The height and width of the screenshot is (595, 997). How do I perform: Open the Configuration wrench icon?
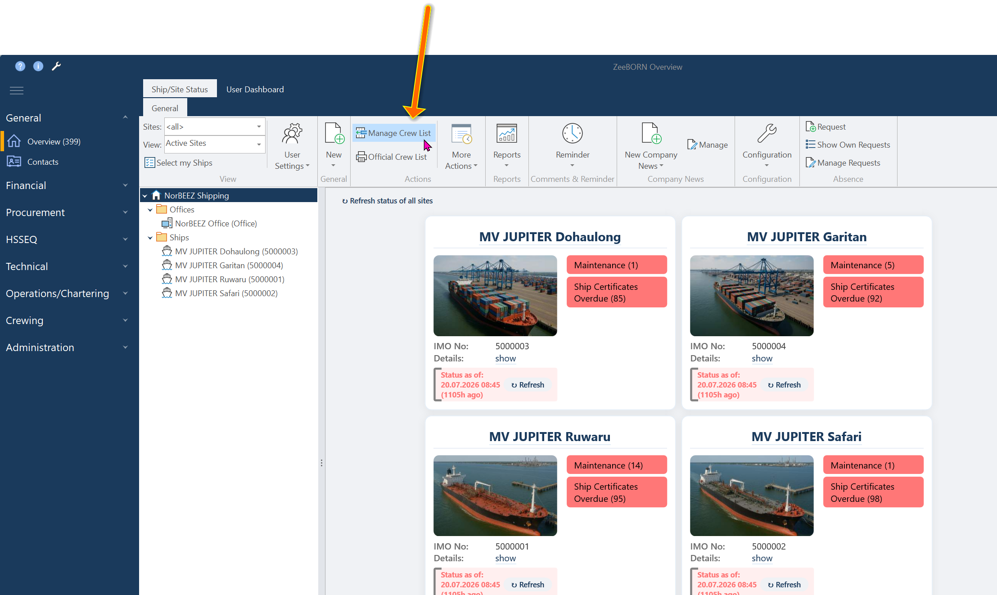pos(767,133)
